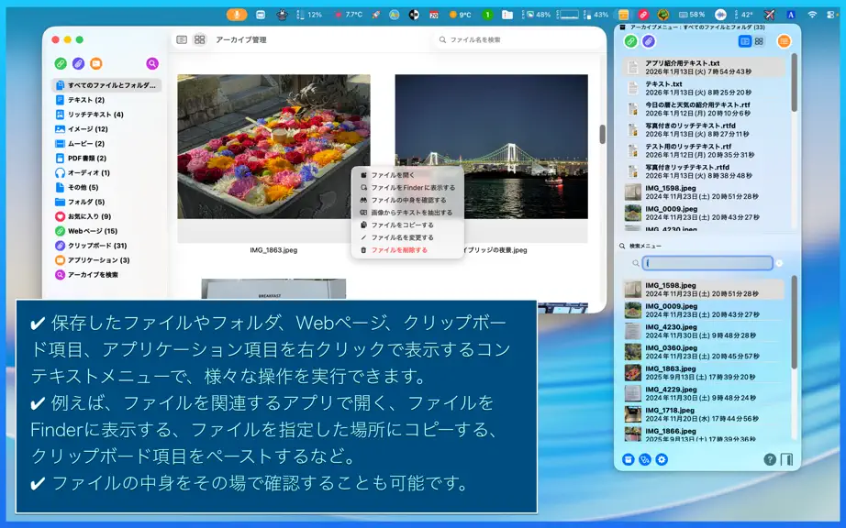This screenshot has height=528, width=846.
Task: Select IMG_0360.jpeg in the search results
Action: [704, 352]
